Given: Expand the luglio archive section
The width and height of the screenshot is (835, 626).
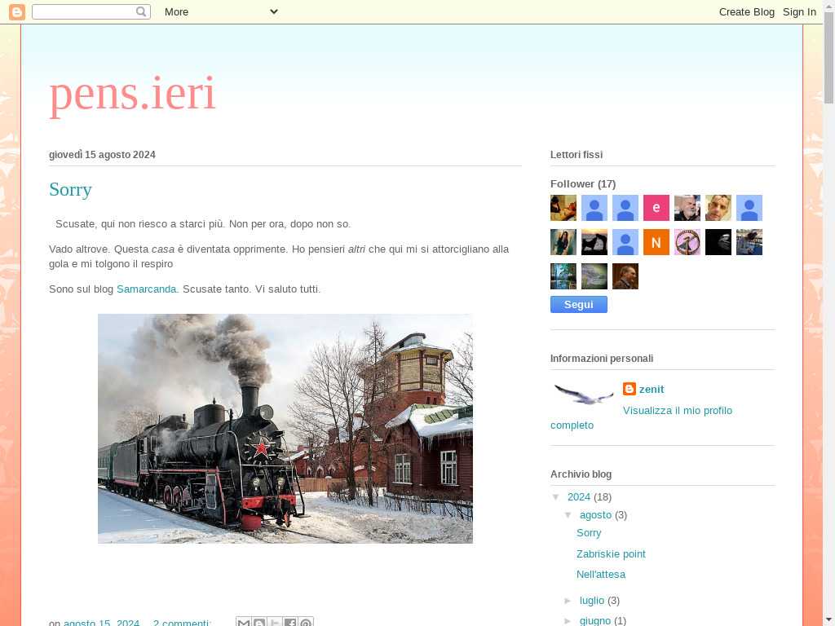Looking at the screenshot, I should tap(568, 601).
